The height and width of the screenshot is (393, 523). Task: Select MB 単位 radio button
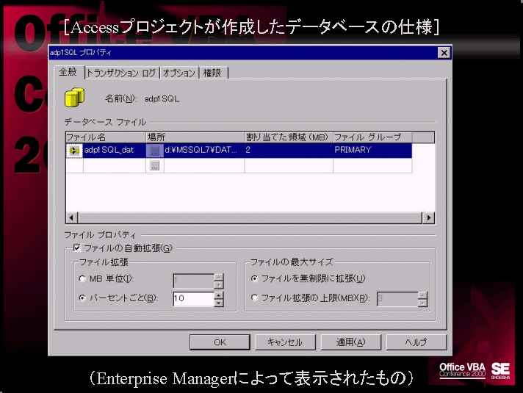point(82,278)
